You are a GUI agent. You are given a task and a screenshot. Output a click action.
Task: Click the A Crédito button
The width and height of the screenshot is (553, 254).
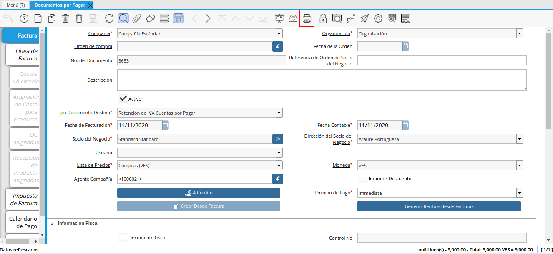tap(199, 193)
